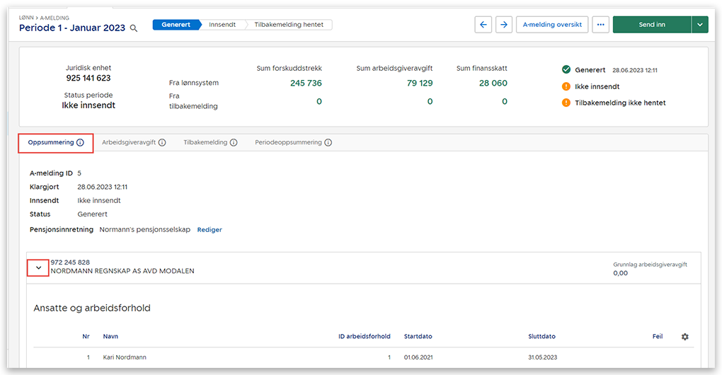
Task: Open the Send inn dropdown arrow
Action: pos(699,25)
